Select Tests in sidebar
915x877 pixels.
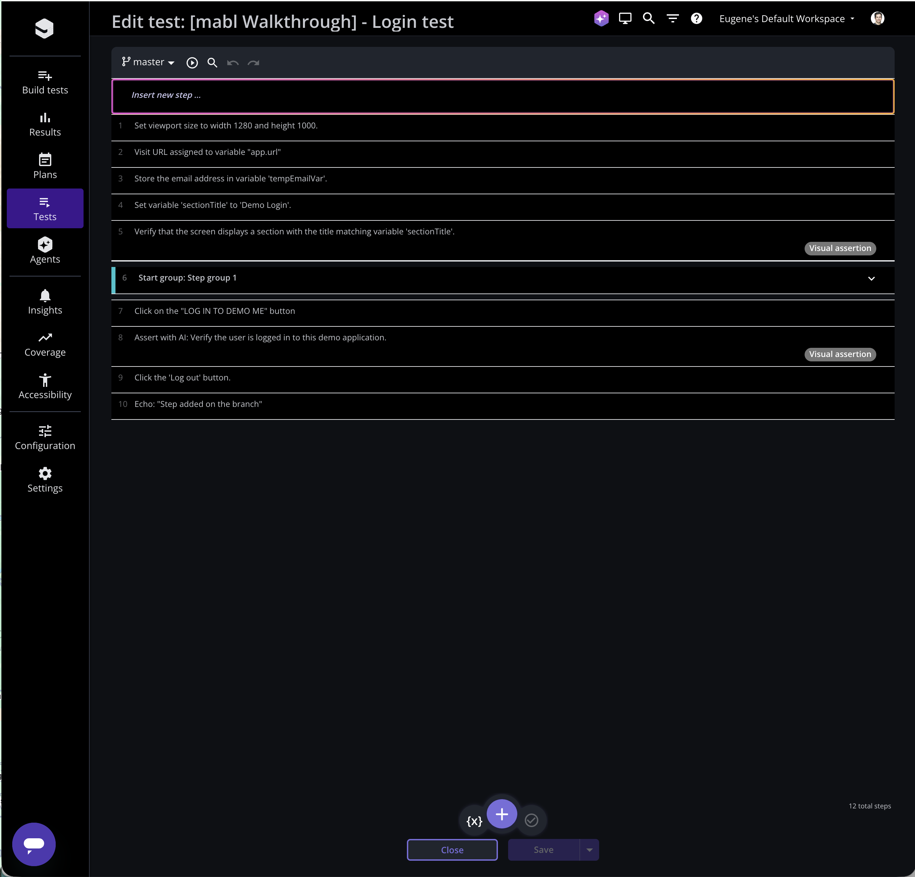[45, 209]
